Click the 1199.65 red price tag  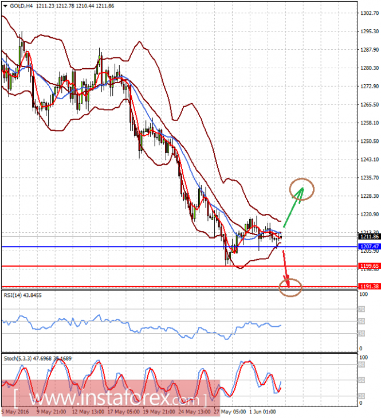point(370,266)
